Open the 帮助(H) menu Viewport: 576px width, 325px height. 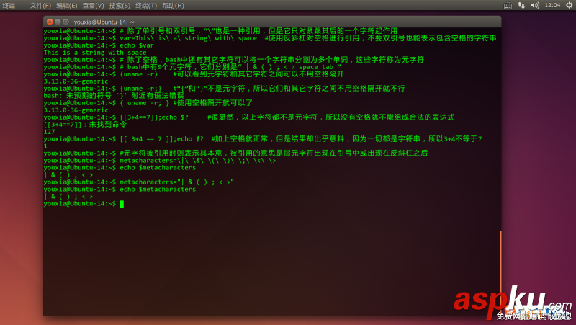click(173, 6)
